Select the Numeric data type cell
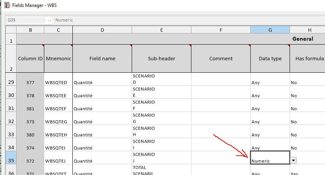 pyautogui.click(x=270, y=158)
